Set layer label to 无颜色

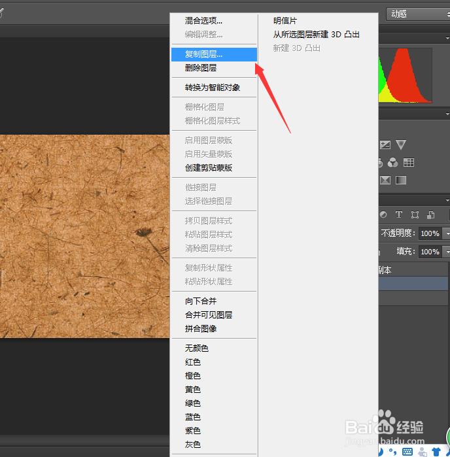coord(214,348)
